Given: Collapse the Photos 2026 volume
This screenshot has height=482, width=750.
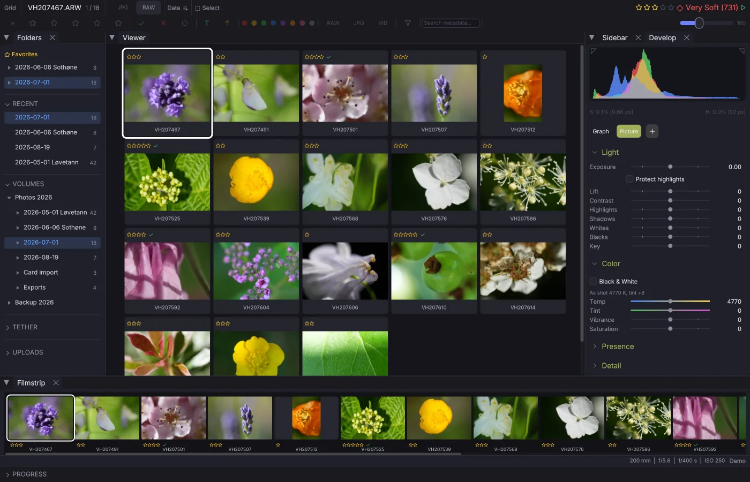Looking at the screenshot, I should (x=9, y=198).
